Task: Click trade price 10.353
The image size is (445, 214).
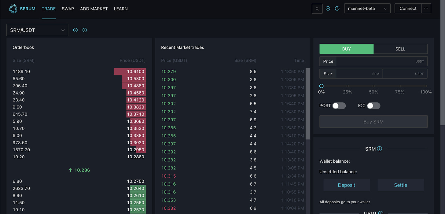Action: point(168,200)
